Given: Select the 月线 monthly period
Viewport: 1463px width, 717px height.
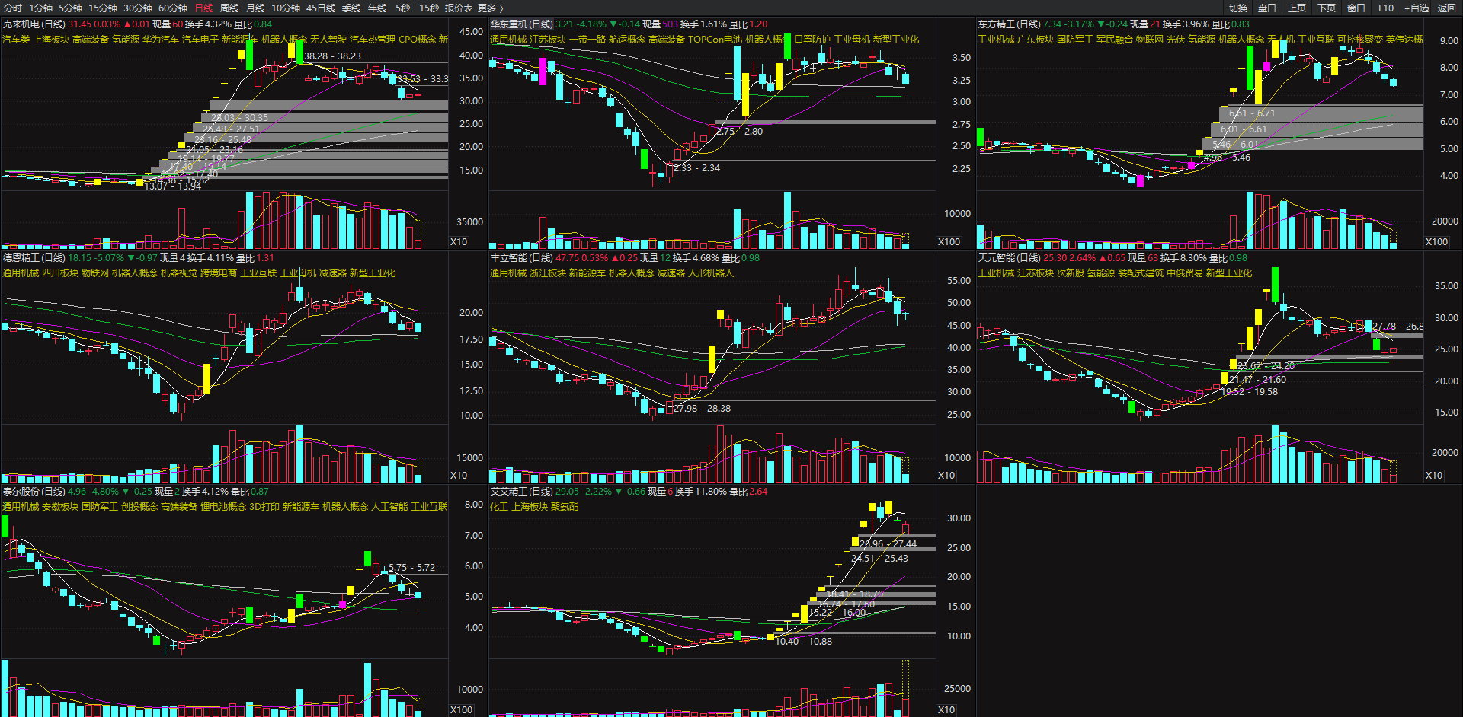Looking at the screenshot, I should (x=255, y=8).
